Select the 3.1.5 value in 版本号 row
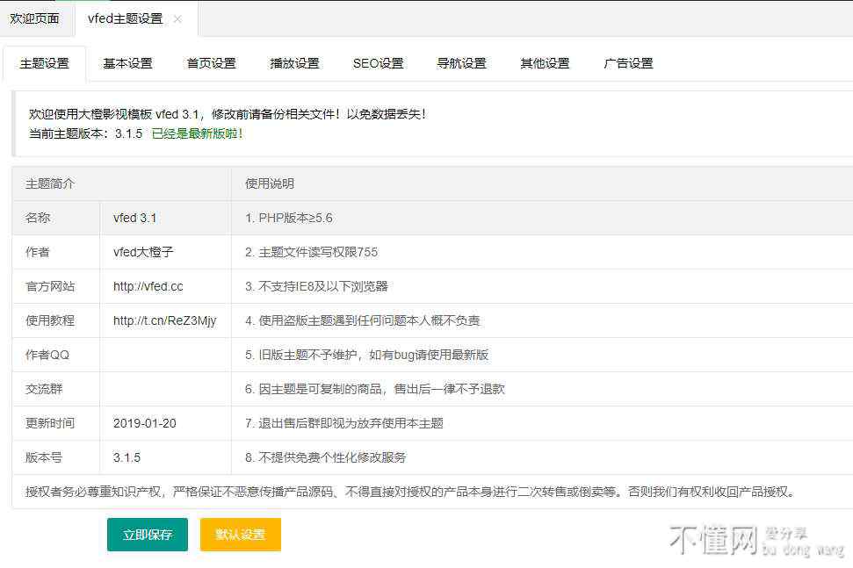 tap(127, 457)
